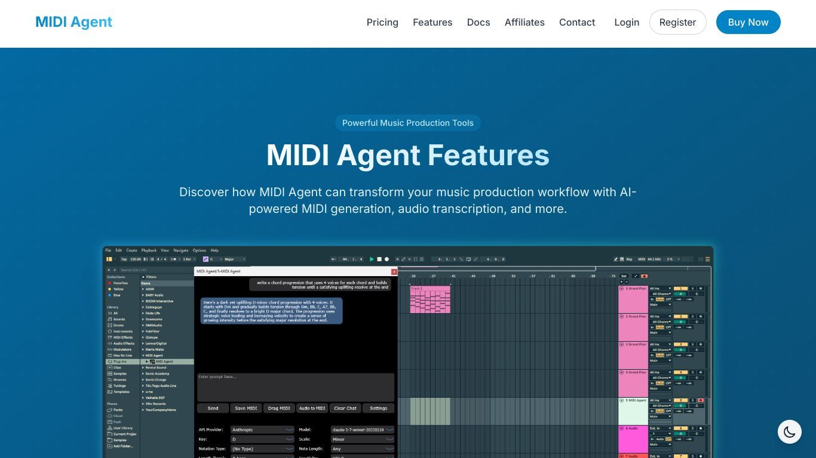Open the Docs nav link
Viewport: 816px width, 458px height.
pyautogui.click(x=478, y=22)
